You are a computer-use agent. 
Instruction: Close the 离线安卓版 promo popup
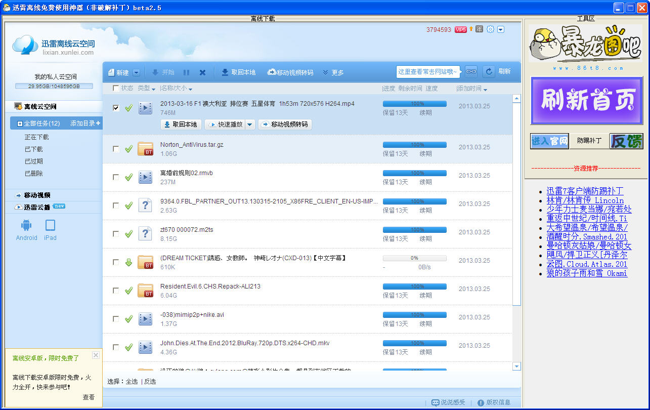[96, 355]
